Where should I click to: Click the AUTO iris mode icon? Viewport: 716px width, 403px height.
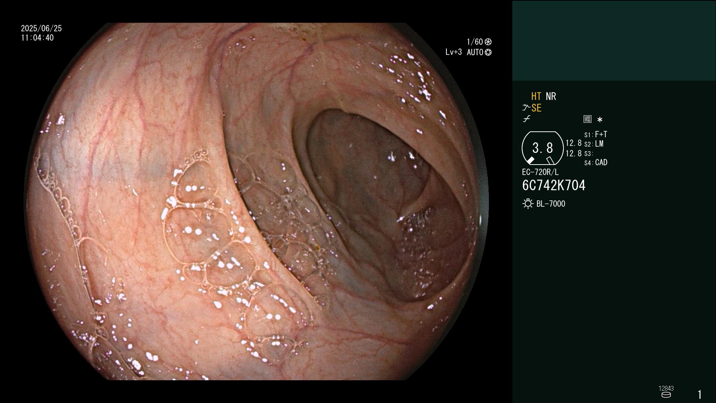pyautogui.click(x=488, y=52)
